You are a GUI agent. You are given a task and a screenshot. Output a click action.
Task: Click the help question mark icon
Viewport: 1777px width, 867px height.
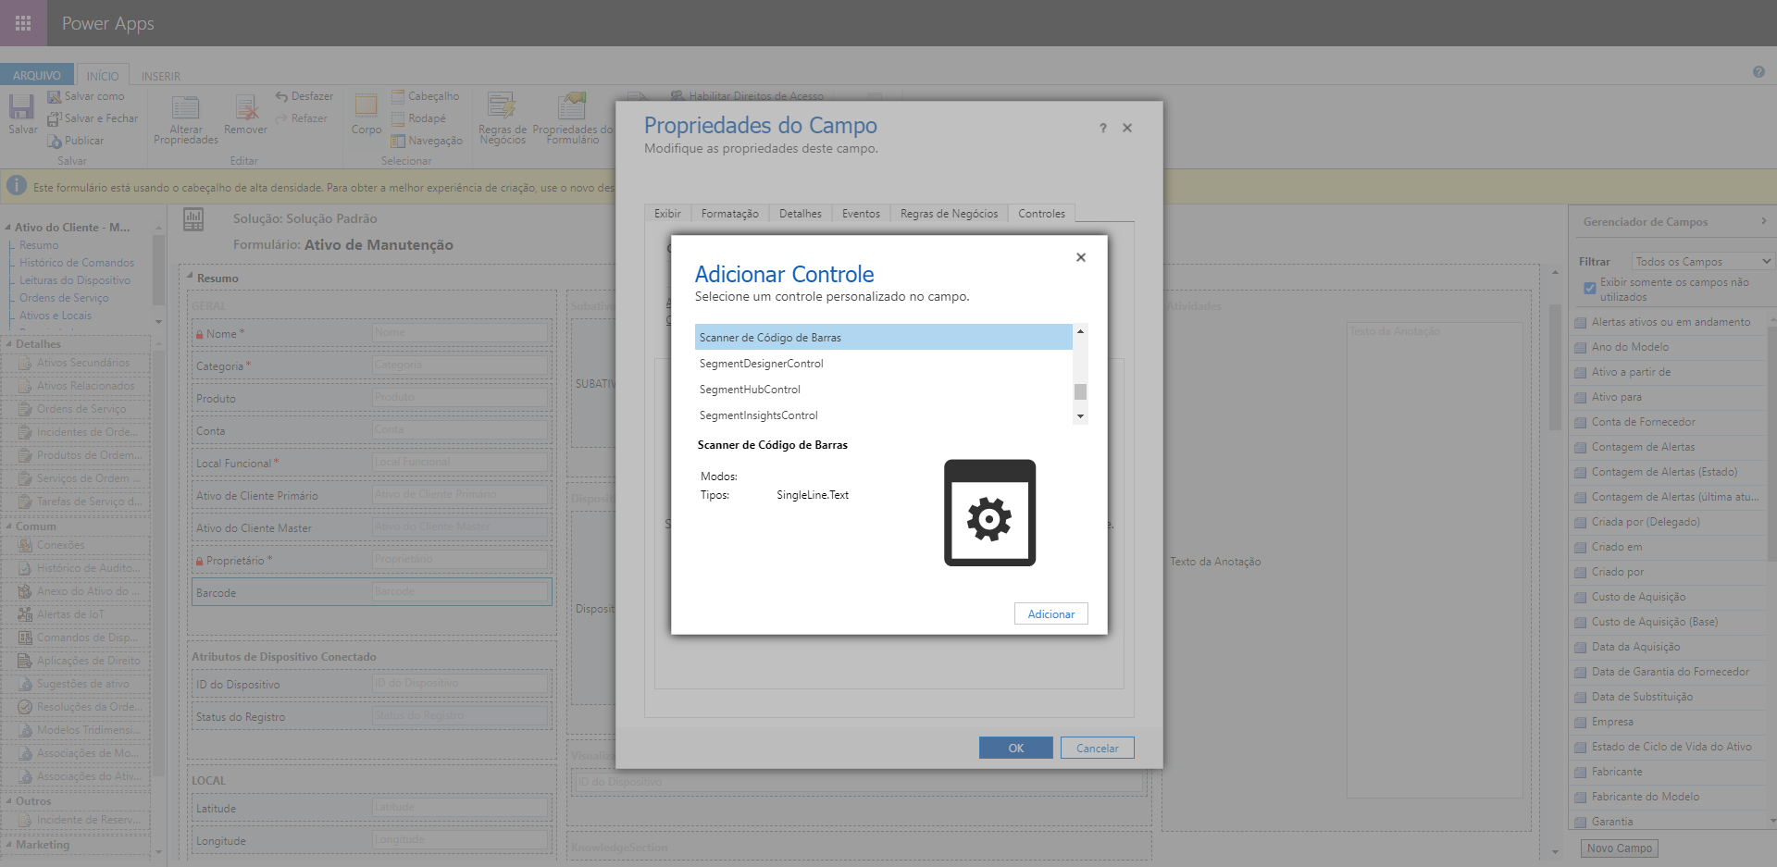(x=1758, y=71)
